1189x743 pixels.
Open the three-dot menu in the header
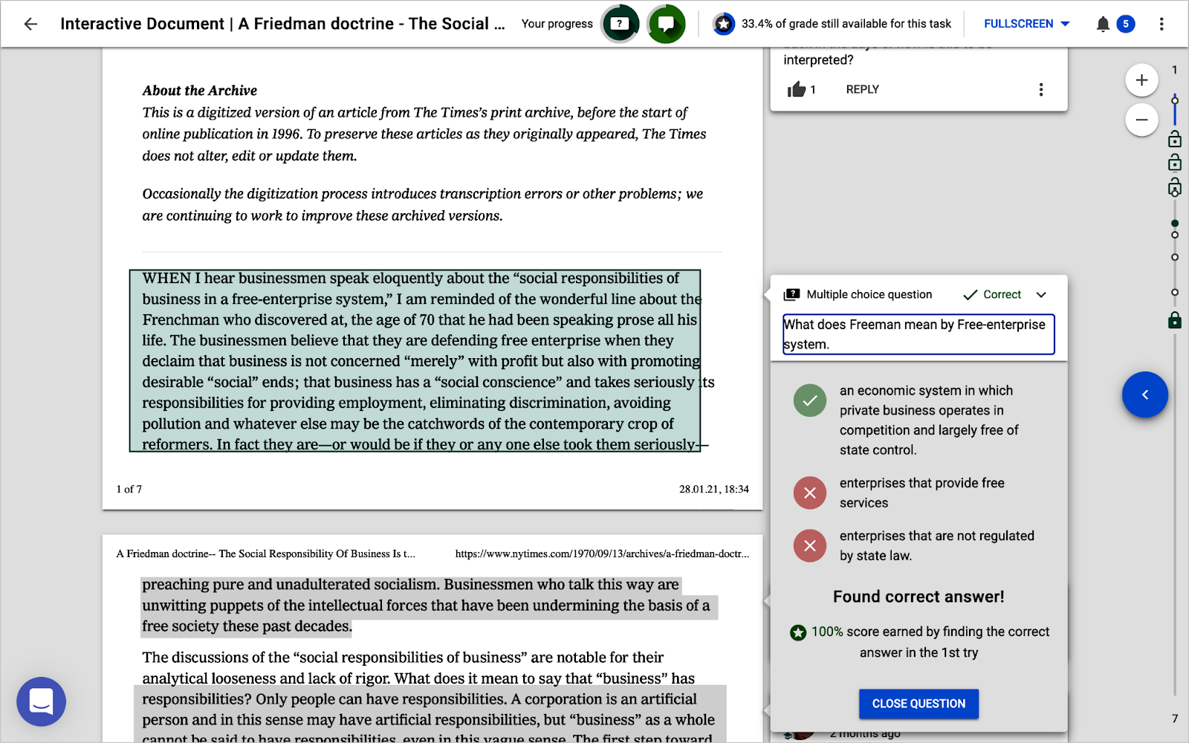(1162, 23)
